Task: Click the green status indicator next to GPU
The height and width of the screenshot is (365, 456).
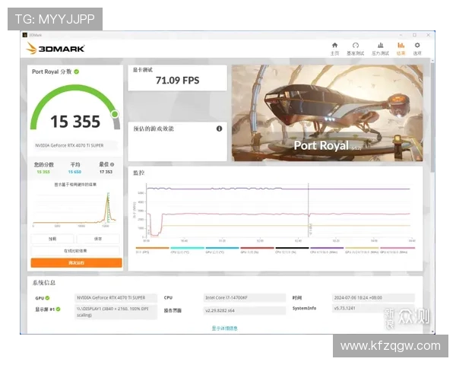Action: point(48,298)
